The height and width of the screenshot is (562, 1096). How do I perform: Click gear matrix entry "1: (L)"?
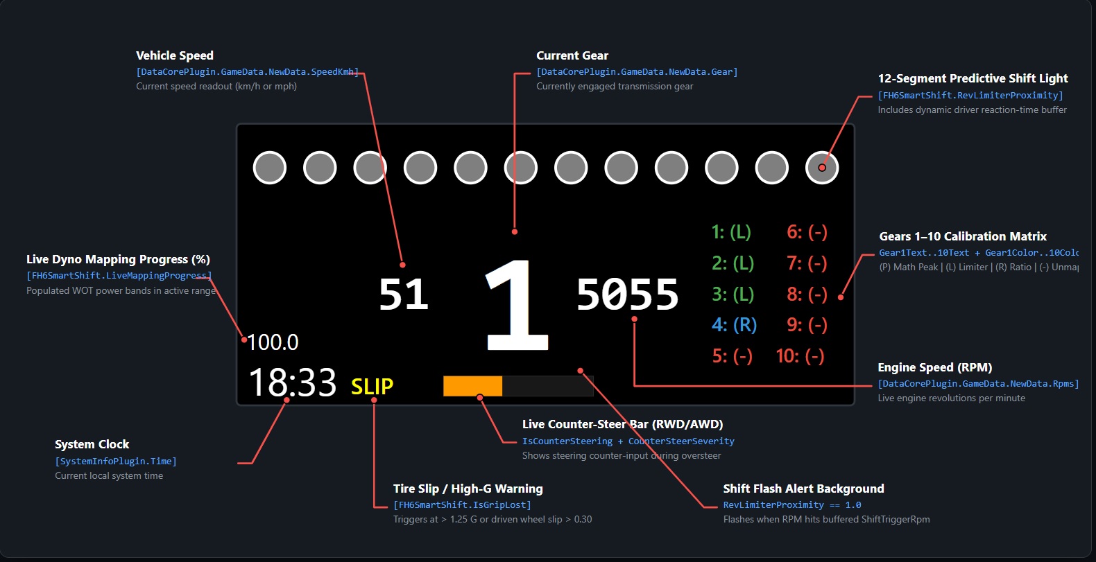click(x=731, y=232)
